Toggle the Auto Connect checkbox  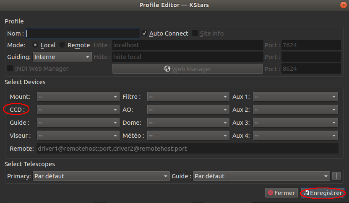pos(144,33)
